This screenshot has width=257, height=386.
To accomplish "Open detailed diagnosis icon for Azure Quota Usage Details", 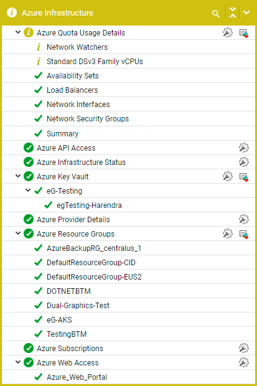I will (244, 33).
